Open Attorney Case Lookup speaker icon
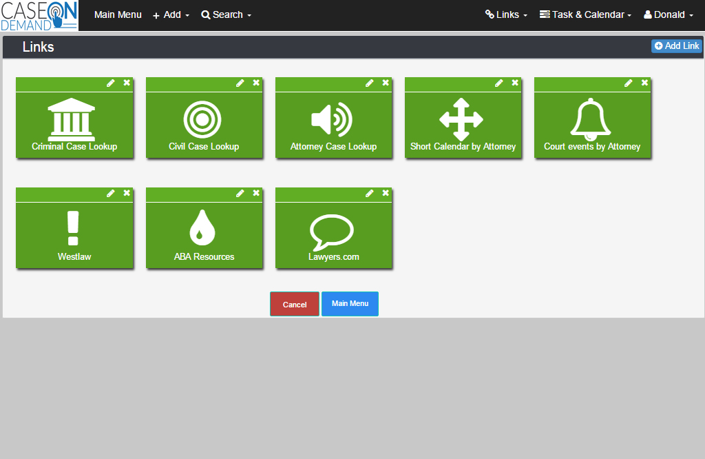This screenshot has width=705, height=459. pos(332,119)
